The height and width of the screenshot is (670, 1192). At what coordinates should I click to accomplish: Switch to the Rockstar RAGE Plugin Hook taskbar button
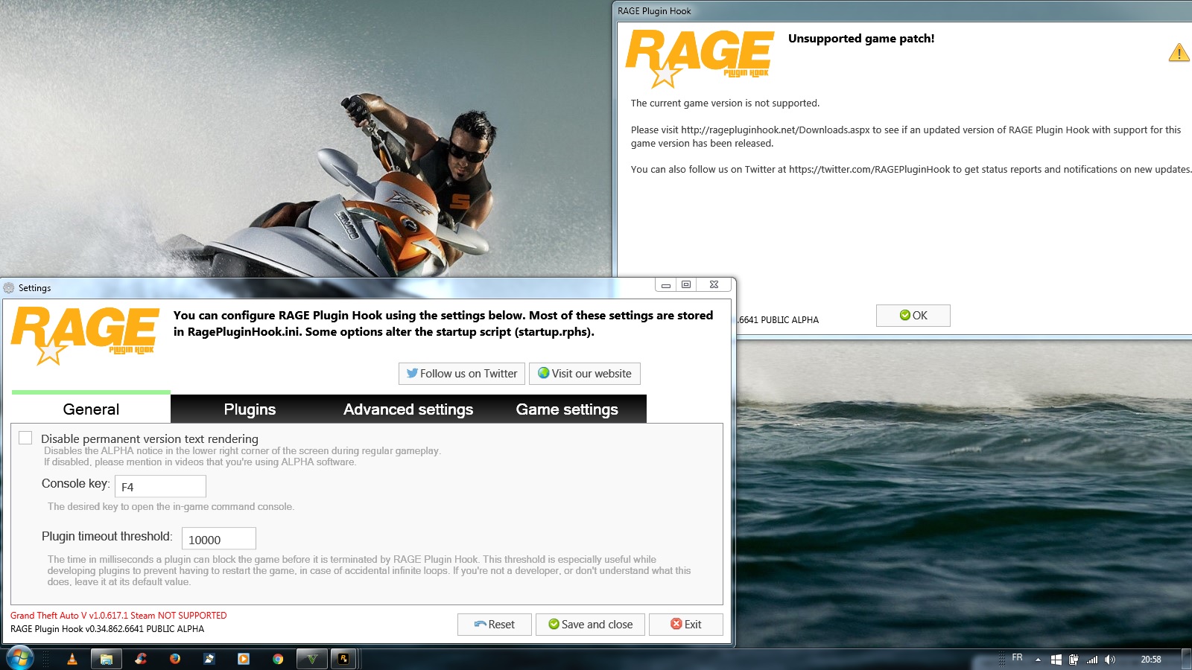pos(343,659)
